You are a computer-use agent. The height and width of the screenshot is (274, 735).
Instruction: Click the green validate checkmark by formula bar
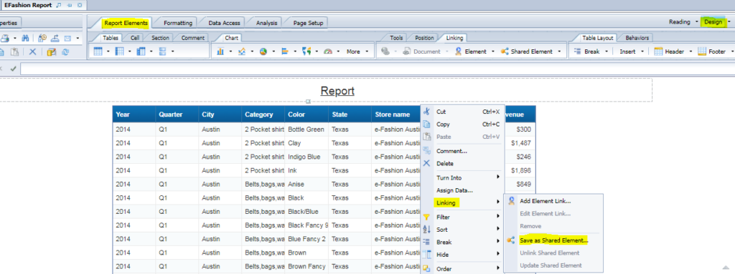point(13,69)
